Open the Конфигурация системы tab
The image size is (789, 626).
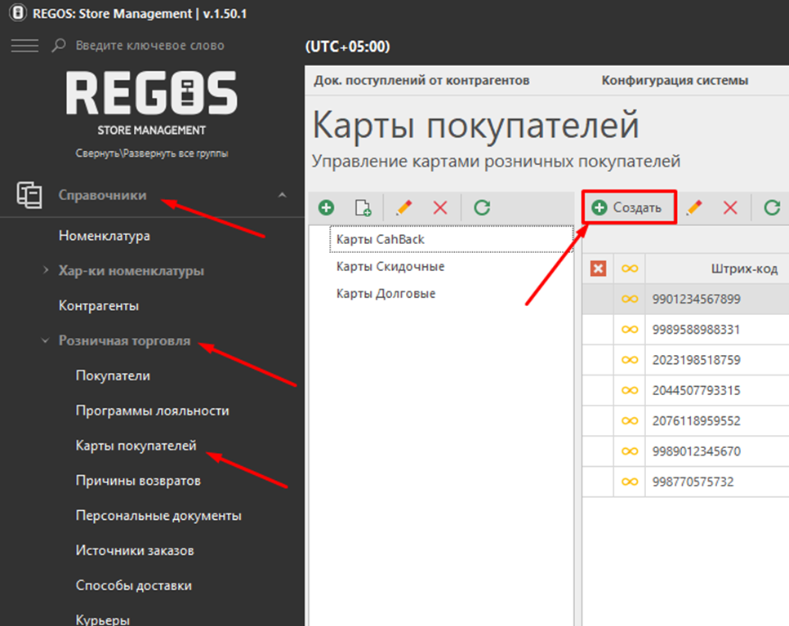pyautogui.click(x=675, y=80)
